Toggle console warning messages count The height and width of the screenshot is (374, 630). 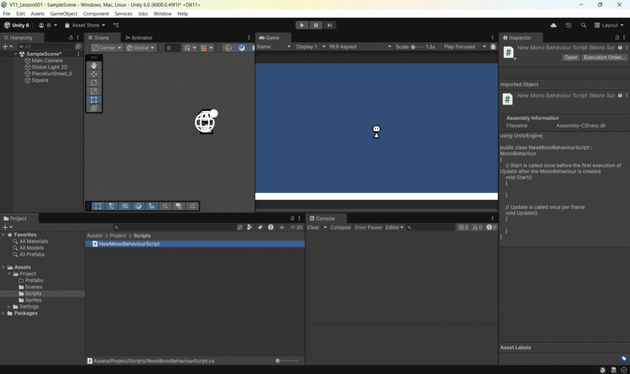[477, 228]
